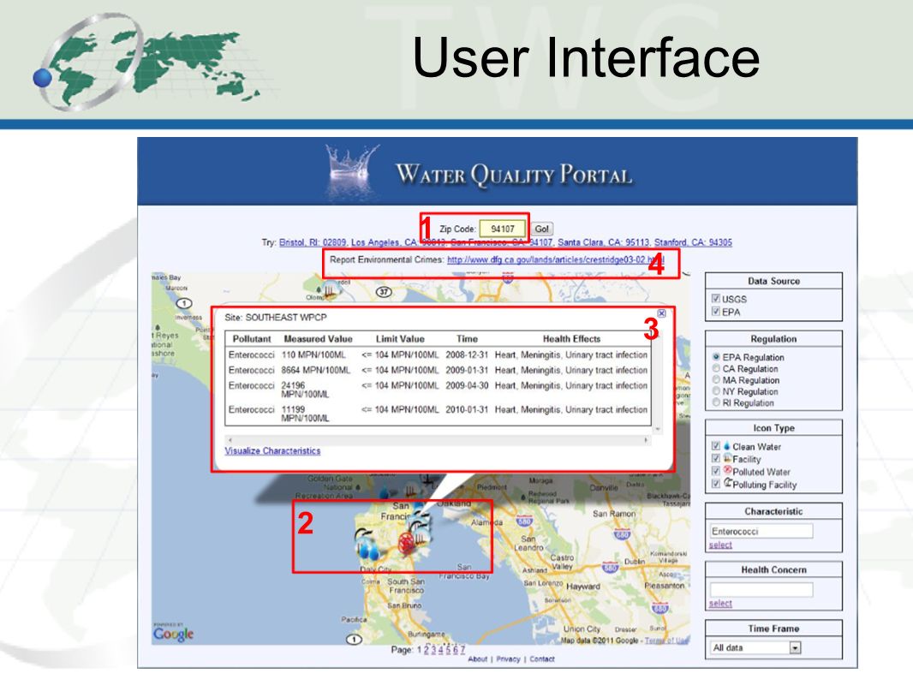The height and width of the screenshot is (685, 913).
Task: Click the Go! button
Action: (541, 229)
